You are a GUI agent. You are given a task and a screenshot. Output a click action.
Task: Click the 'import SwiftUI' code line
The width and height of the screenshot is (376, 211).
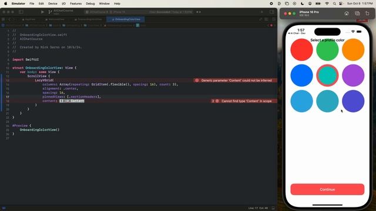[x=25, y=60]
